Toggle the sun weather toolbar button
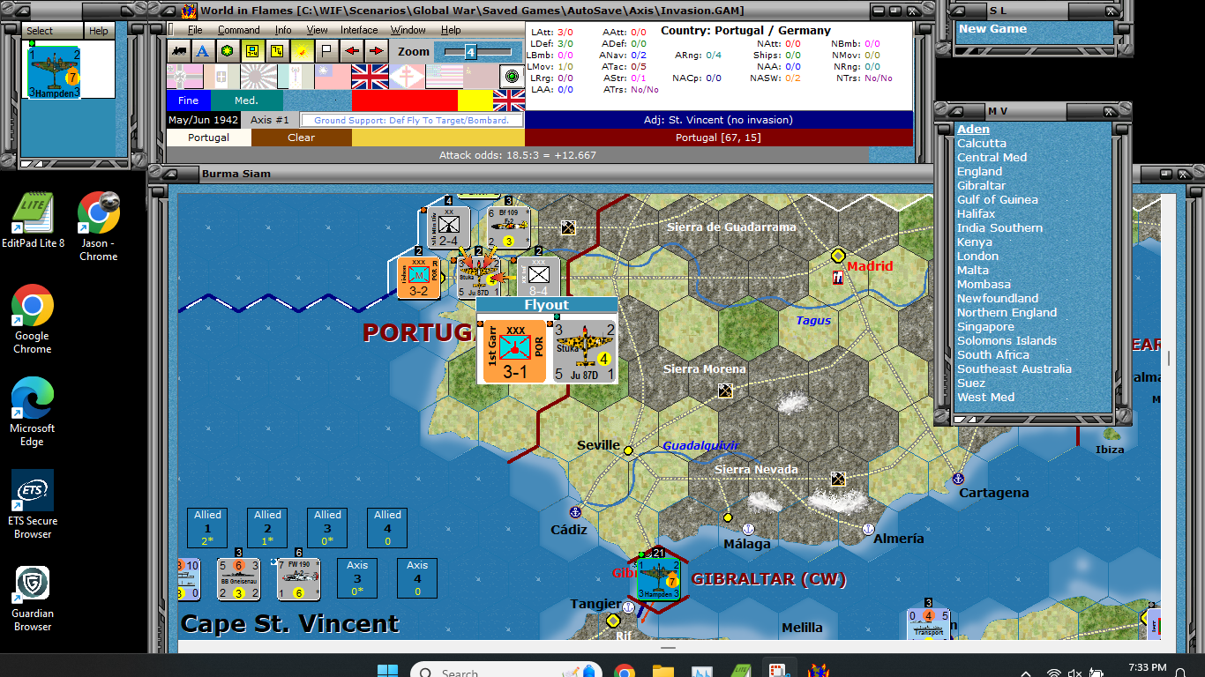1205x677 pixels. coord(302,51)
